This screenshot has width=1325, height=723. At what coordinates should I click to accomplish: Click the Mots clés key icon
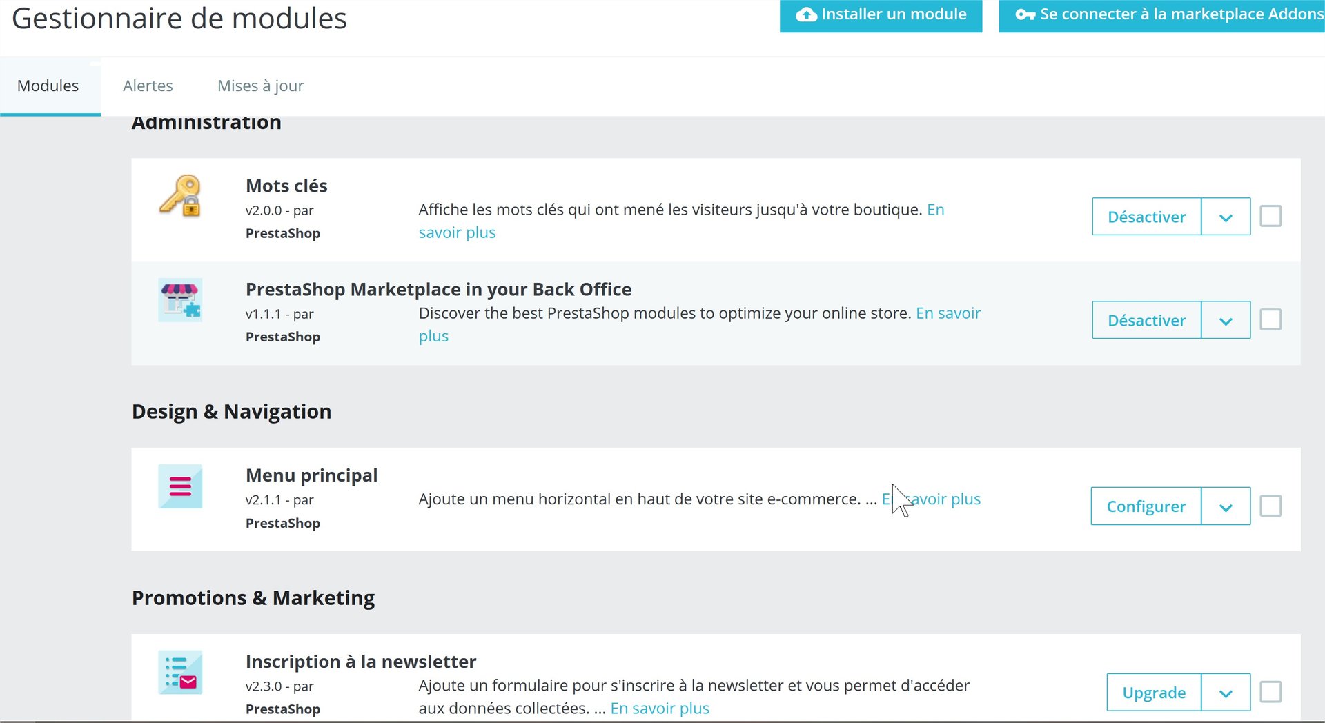tap(180, 196)
